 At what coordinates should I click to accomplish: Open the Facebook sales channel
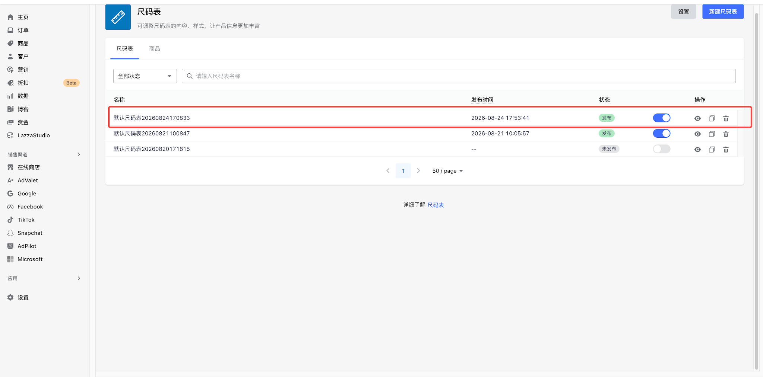[x=30, y=207]
